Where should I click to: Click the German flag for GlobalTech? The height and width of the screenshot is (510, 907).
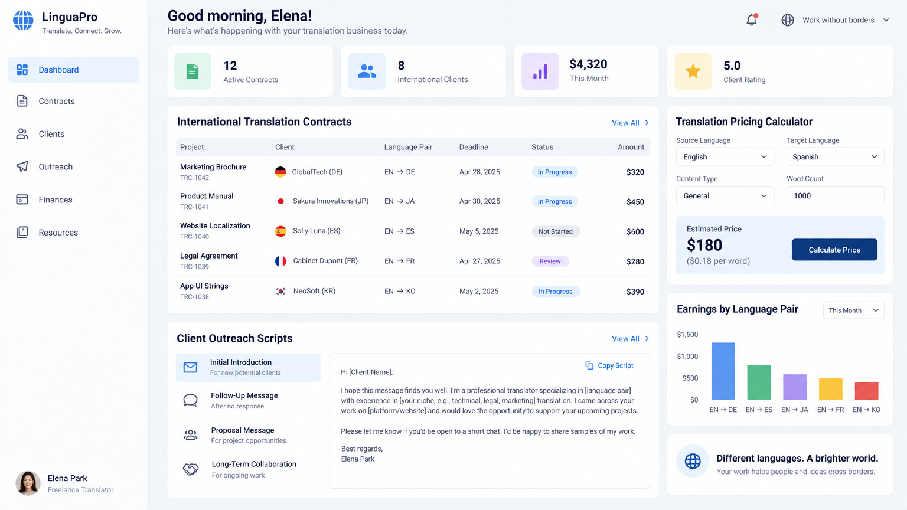point(280,172)
